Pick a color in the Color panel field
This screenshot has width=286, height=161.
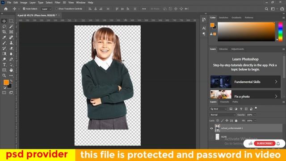point(246,32)
